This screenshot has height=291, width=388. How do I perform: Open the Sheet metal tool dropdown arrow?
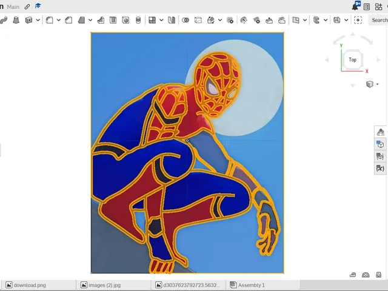(x=326, y=20)
